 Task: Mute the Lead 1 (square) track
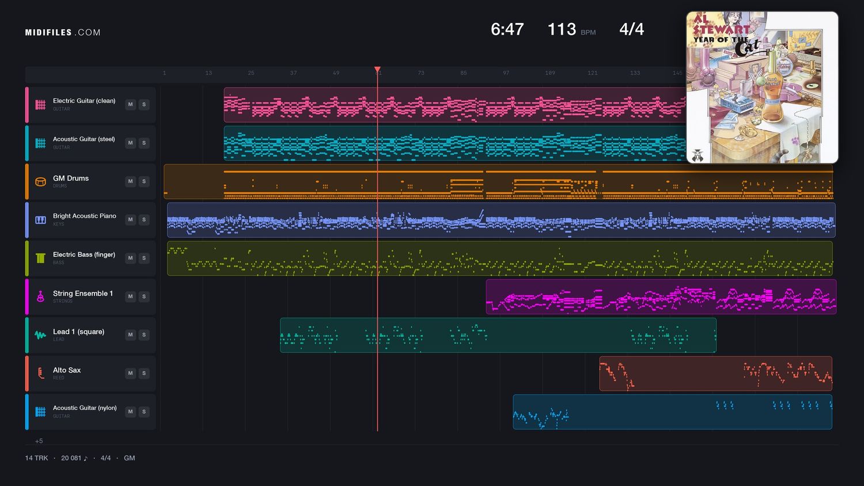[131, 335]
